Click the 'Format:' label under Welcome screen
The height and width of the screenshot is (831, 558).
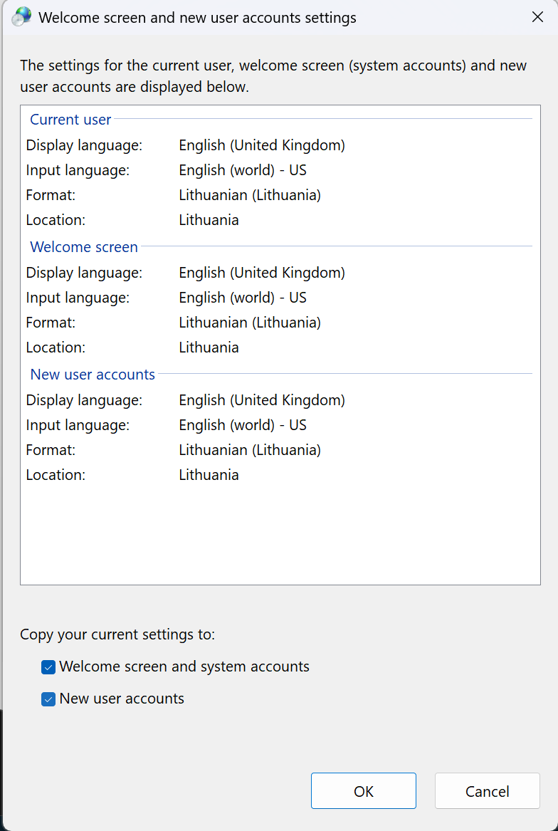[x=51, y=323]
